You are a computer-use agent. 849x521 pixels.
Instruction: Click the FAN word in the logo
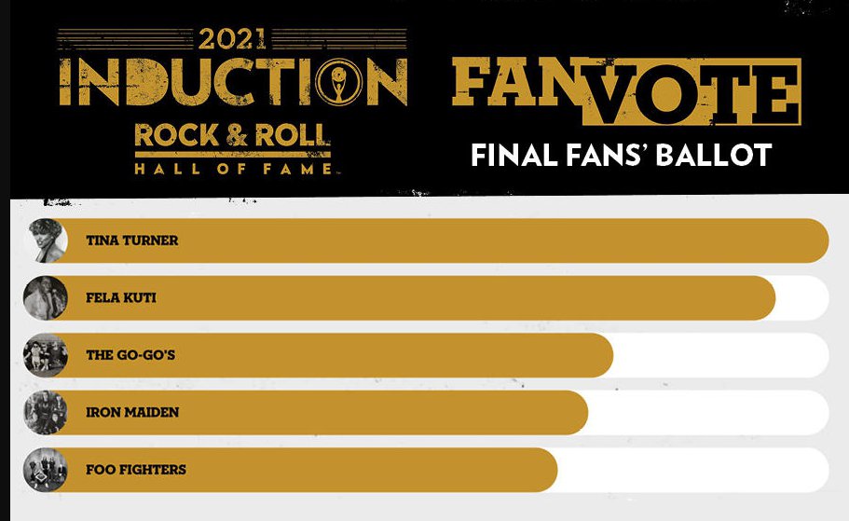516,83
